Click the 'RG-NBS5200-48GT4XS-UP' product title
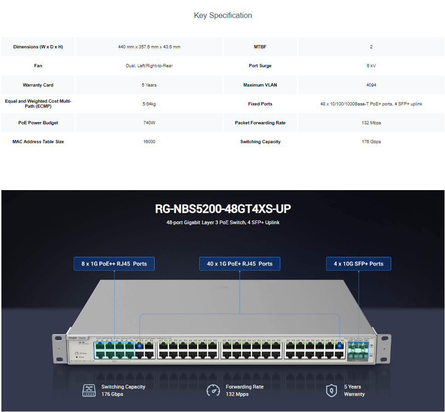The height and width of the screenshot is (412, 445). point(223,209)
